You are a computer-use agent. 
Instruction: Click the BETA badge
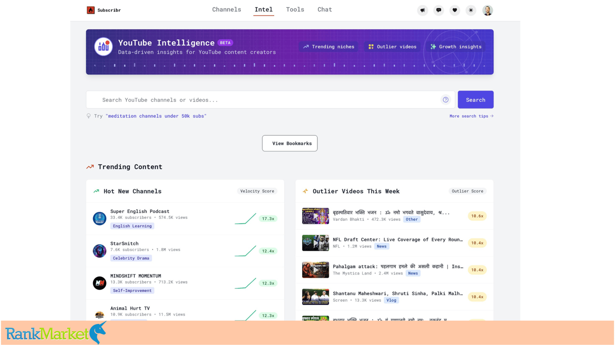click(x=225, y=43)
